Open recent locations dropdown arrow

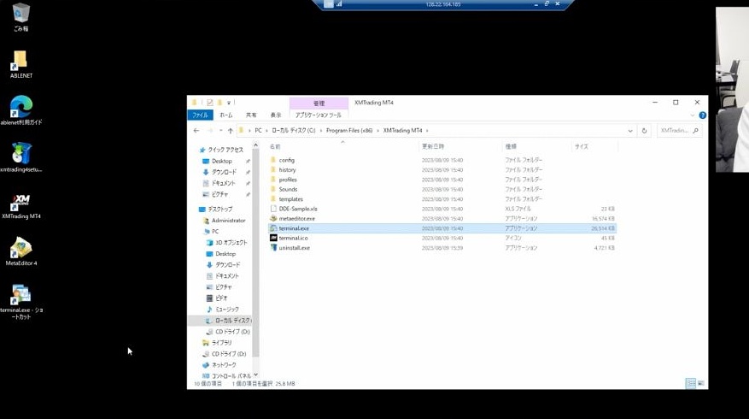[x=220, y=131]
